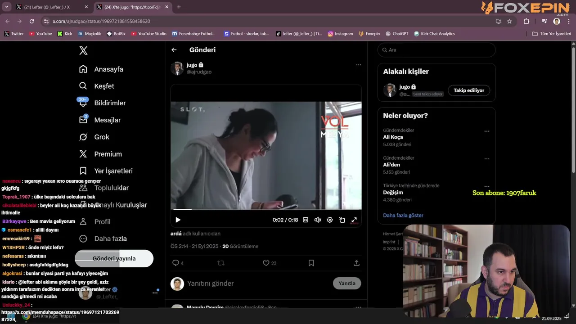Open jugo's profile avatar on post
The image size is (576, 324).
click(177, 68)
